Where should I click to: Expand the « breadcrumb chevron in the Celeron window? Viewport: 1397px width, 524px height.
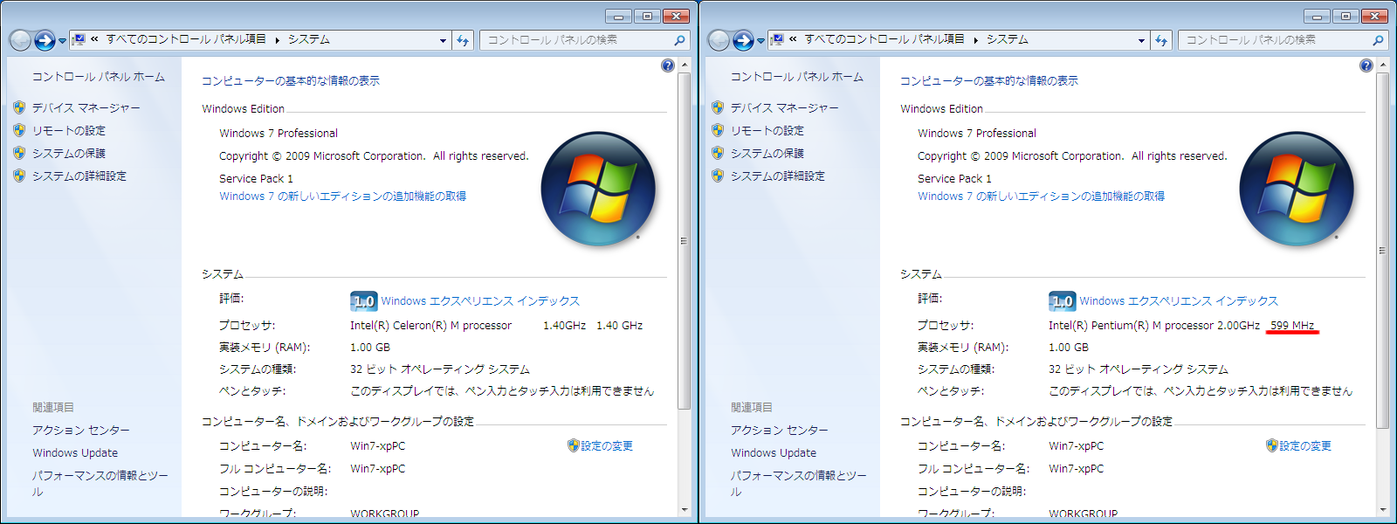pos(94,39)
